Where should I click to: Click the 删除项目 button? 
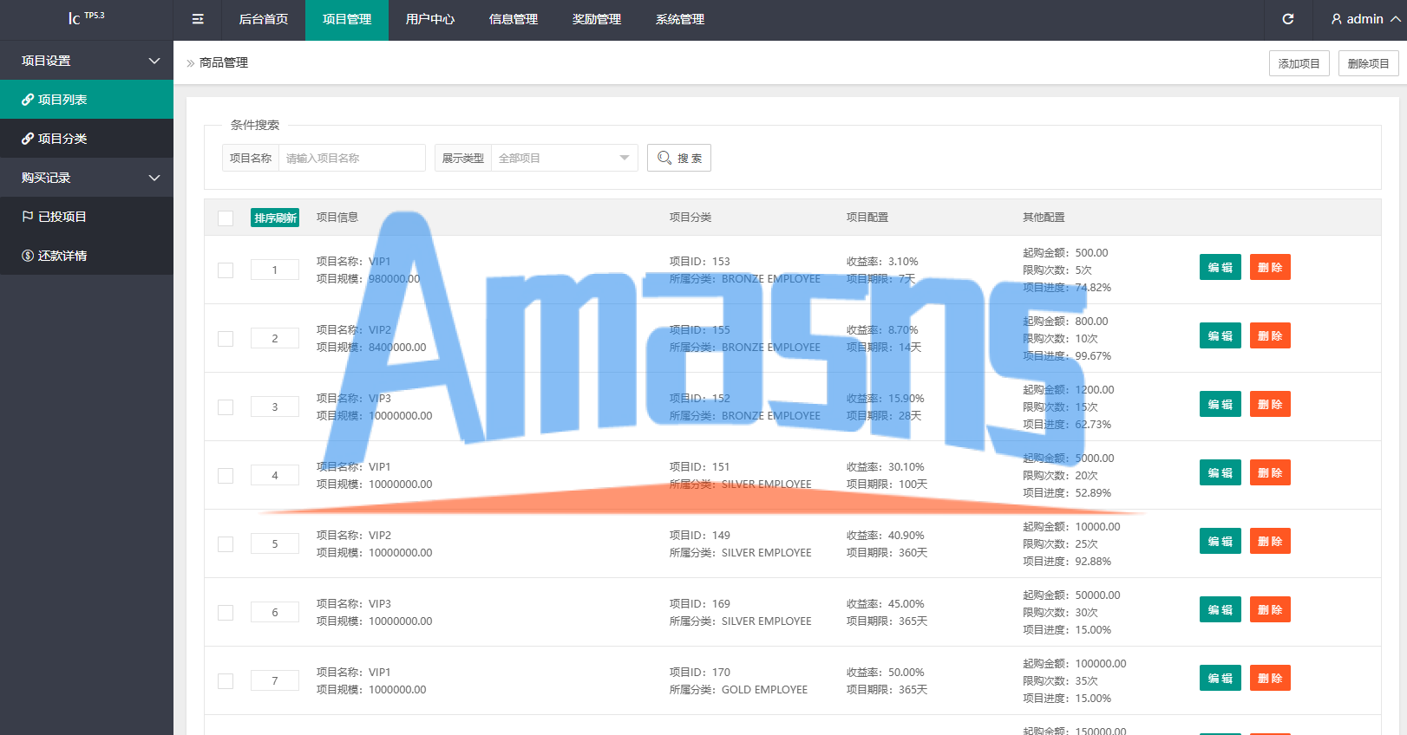(1368, 63)
